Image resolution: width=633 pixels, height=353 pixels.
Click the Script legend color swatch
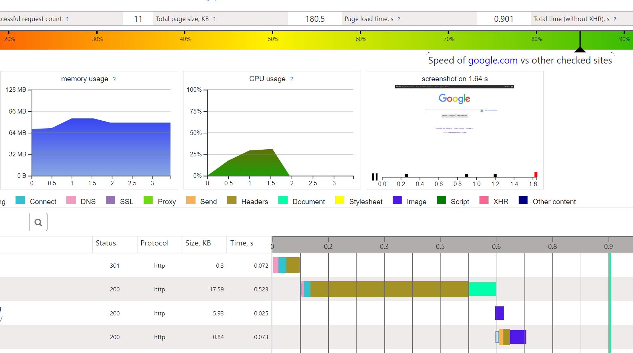[x=441, y=200]
